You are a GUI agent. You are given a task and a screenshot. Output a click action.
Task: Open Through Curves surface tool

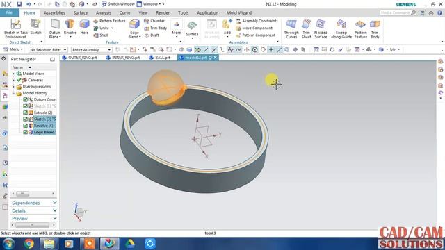pyautogui.click(x=291, y=28)
